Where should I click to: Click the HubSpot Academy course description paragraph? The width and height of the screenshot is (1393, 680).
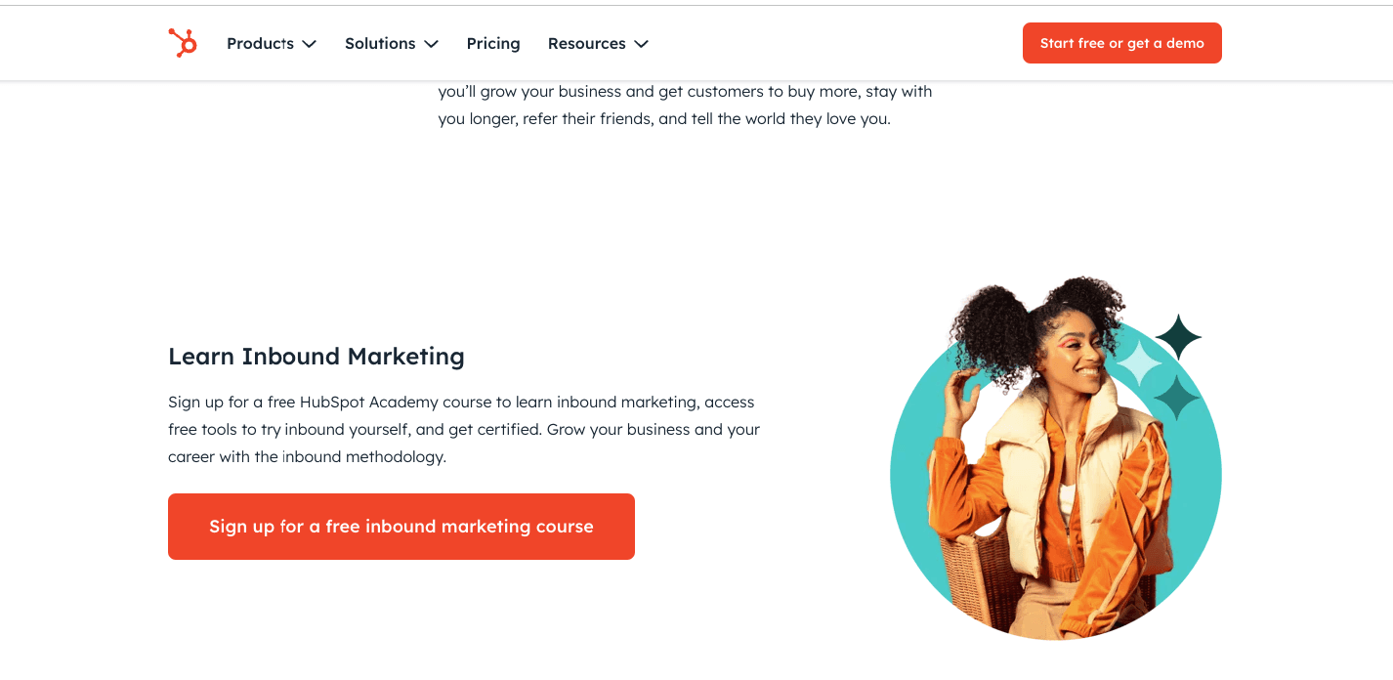(464, 429)
